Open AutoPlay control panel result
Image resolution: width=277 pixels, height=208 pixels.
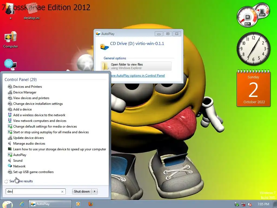tap(17, 155)
